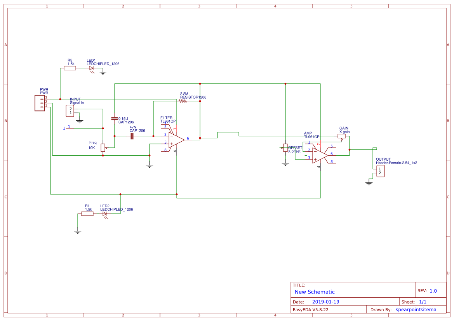Click the PWR connector symbol

(x=40, y=102)
